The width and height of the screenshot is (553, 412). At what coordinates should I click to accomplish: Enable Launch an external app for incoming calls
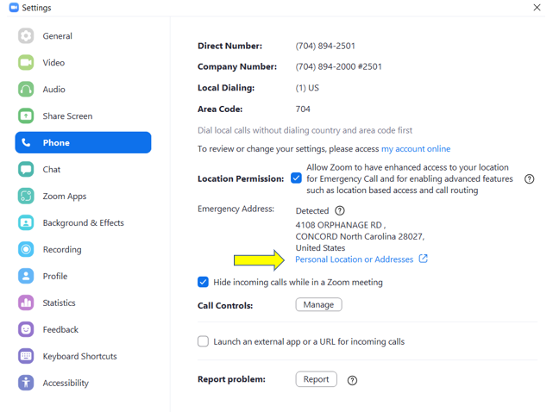pos(204,341)
